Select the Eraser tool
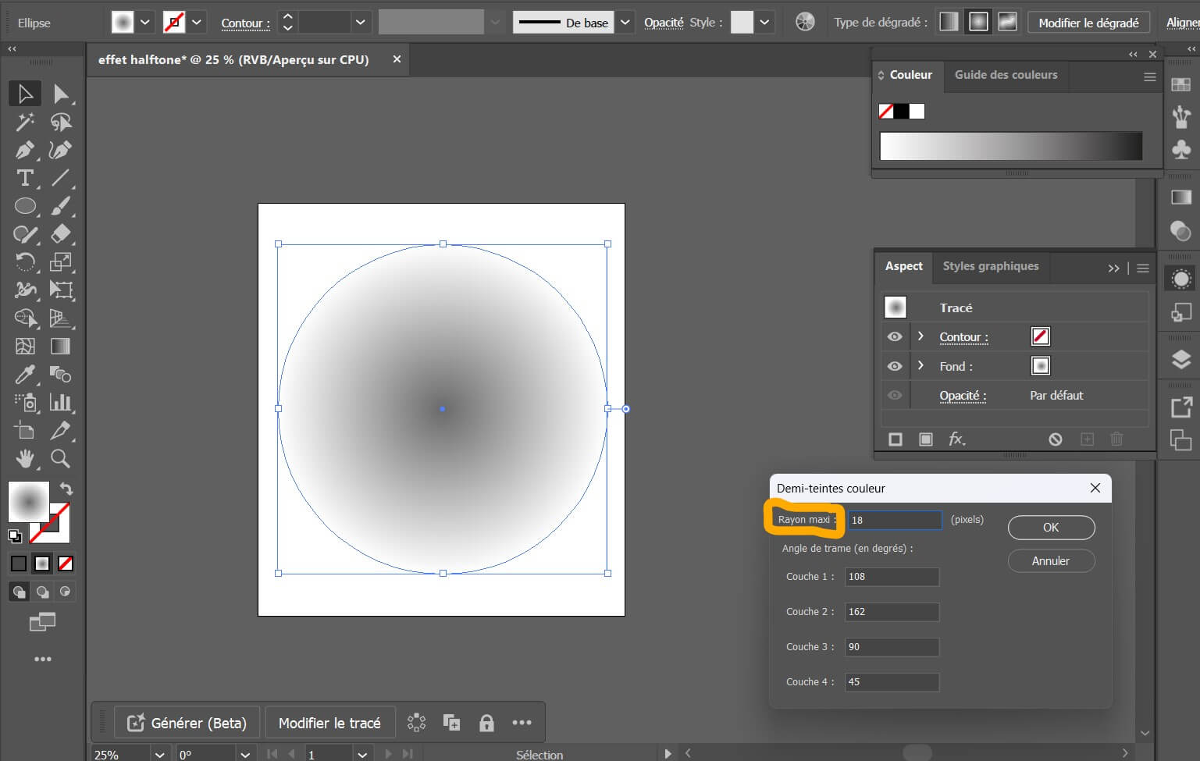This screenshot has height=761, width=1200. coord(60,233)
